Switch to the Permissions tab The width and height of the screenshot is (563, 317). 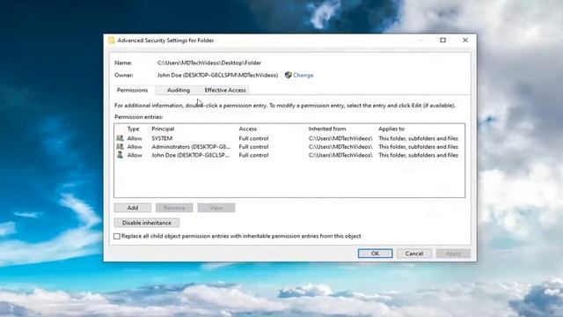[x=132, y=90]
